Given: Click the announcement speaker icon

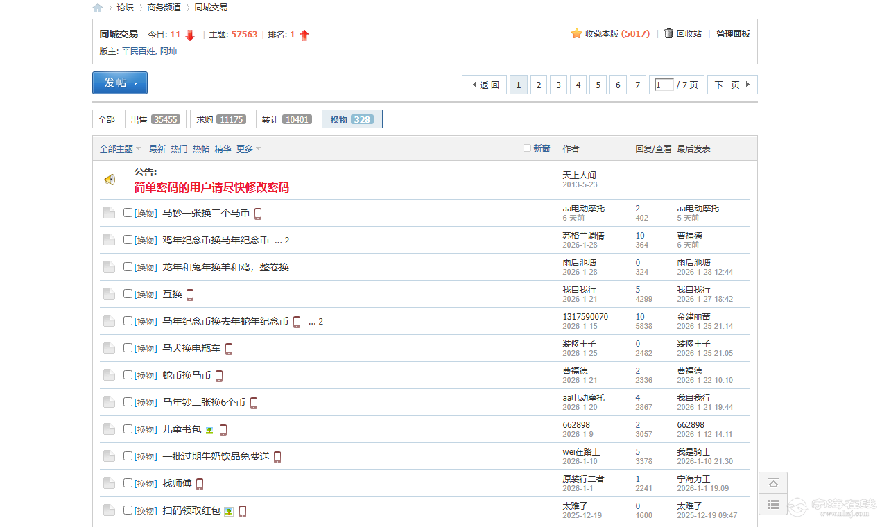Looking at the screenshot, I should click(x=110, y=180).
